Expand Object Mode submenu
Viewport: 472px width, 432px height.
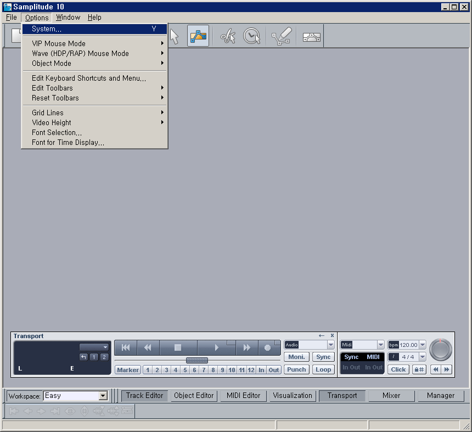[x=95, y=64]
